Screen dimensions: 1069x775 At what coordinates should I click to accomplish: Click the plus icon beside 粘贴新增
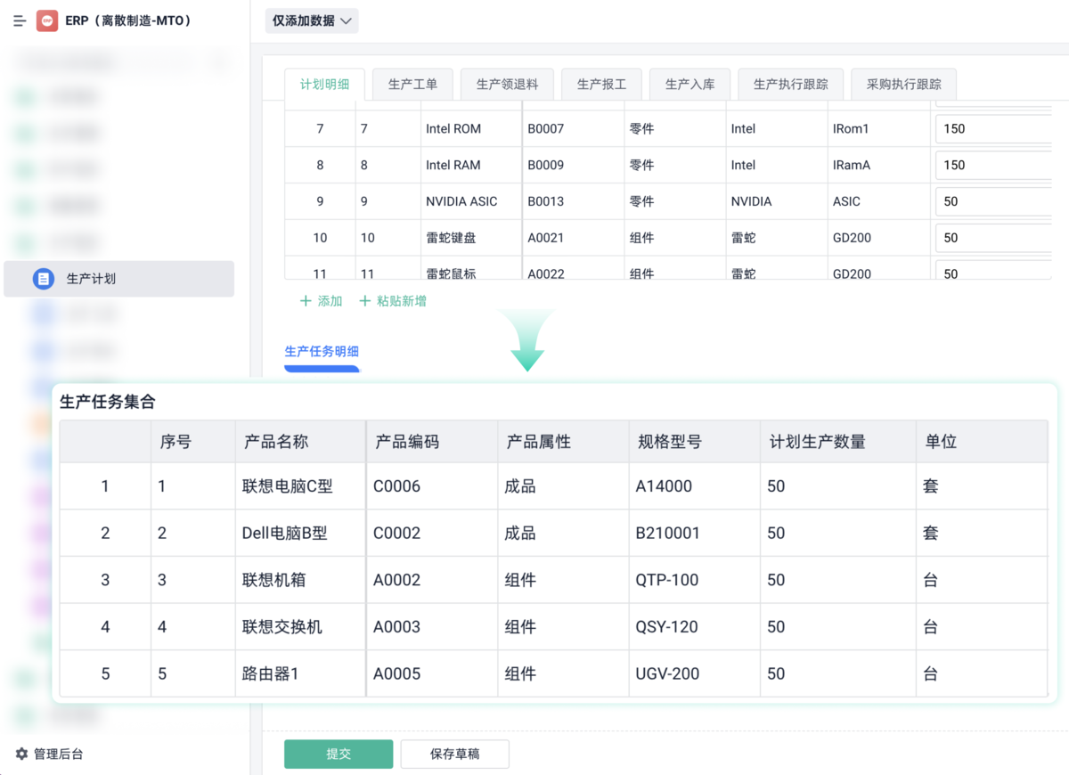pos(363,301)
